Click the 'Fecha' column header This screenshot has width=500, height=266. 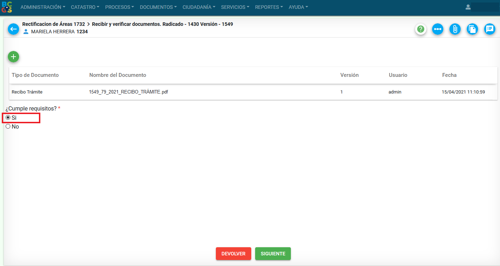coord(449,75)
